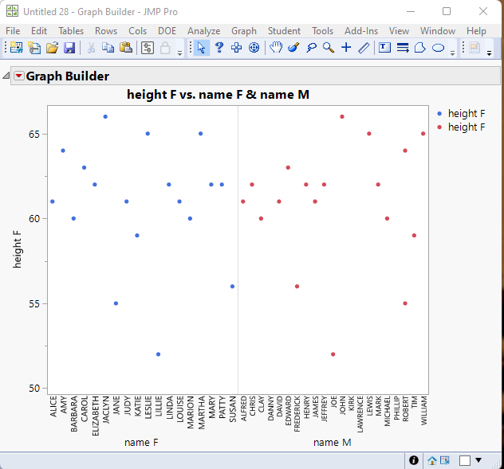Collapse the Graph Builder outline triangle
The height and width of the screenshot is (469, 504).
tap(6, 76)
